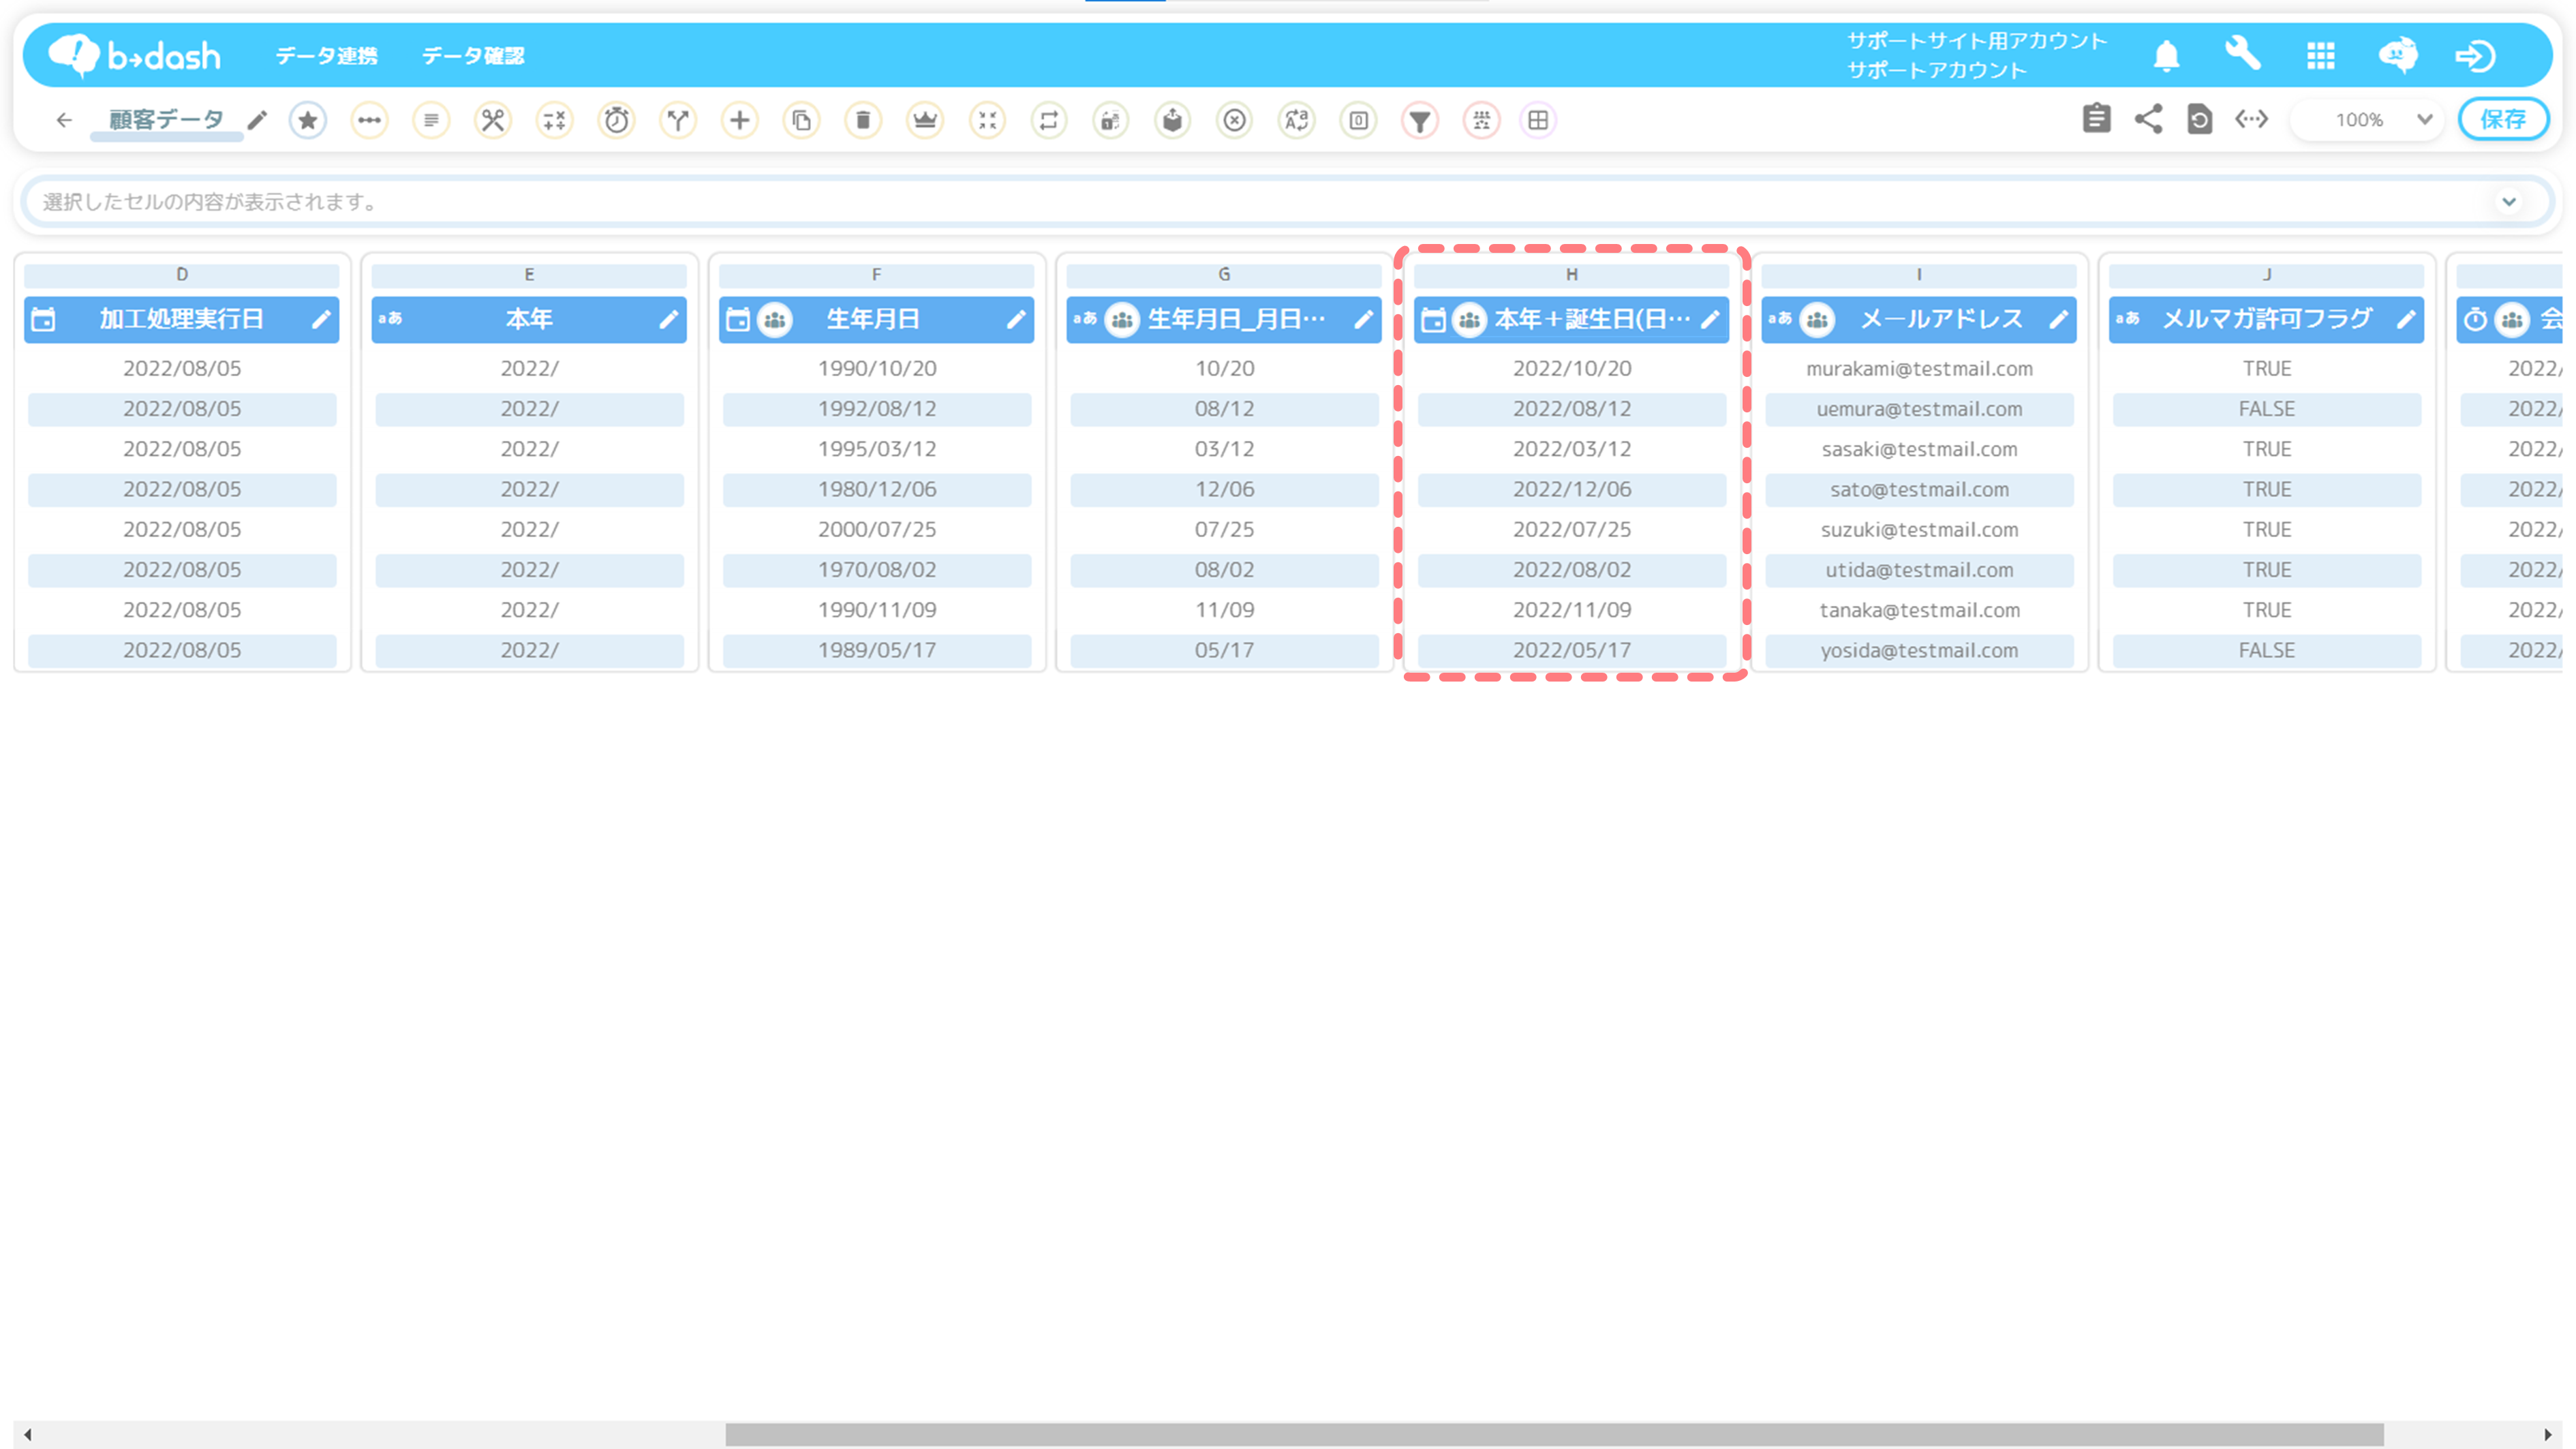Screen dimensions: 2576x1449
Task: Open the wrench settings icon
Action: 2243,53
